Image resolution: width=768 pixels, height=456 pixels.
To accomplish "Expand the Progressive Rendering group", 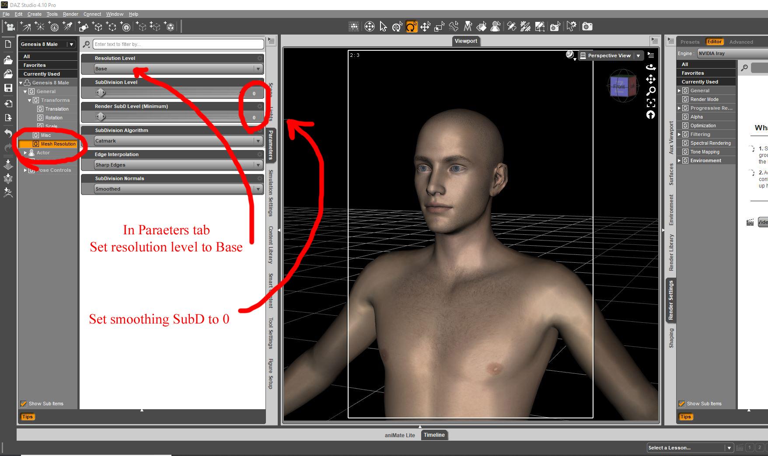I will coord(679,108).
